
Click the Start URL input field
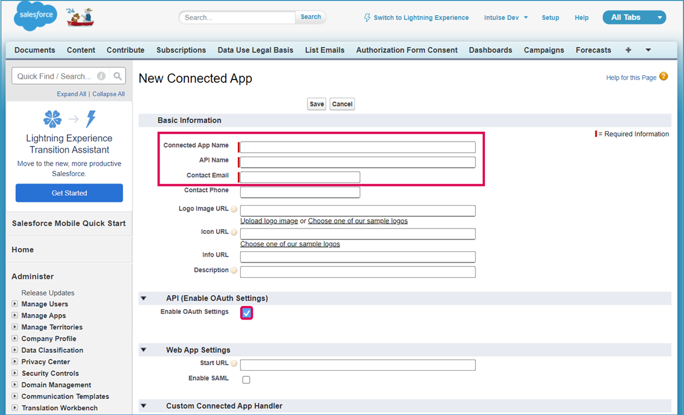358,365
